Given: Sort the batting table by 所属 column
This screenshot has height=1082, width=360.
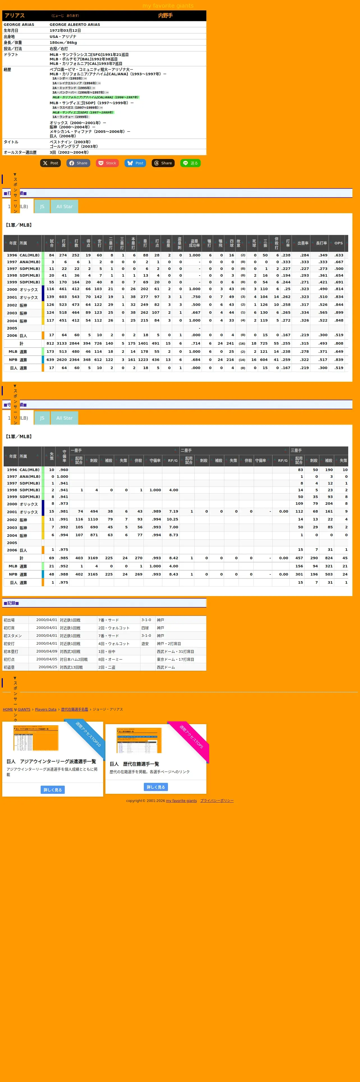Looking at the screenshot, I should [29, 243].
